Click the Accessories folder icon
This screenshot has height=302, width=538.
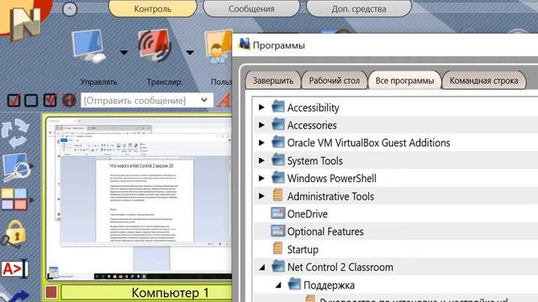coord(278,125)
